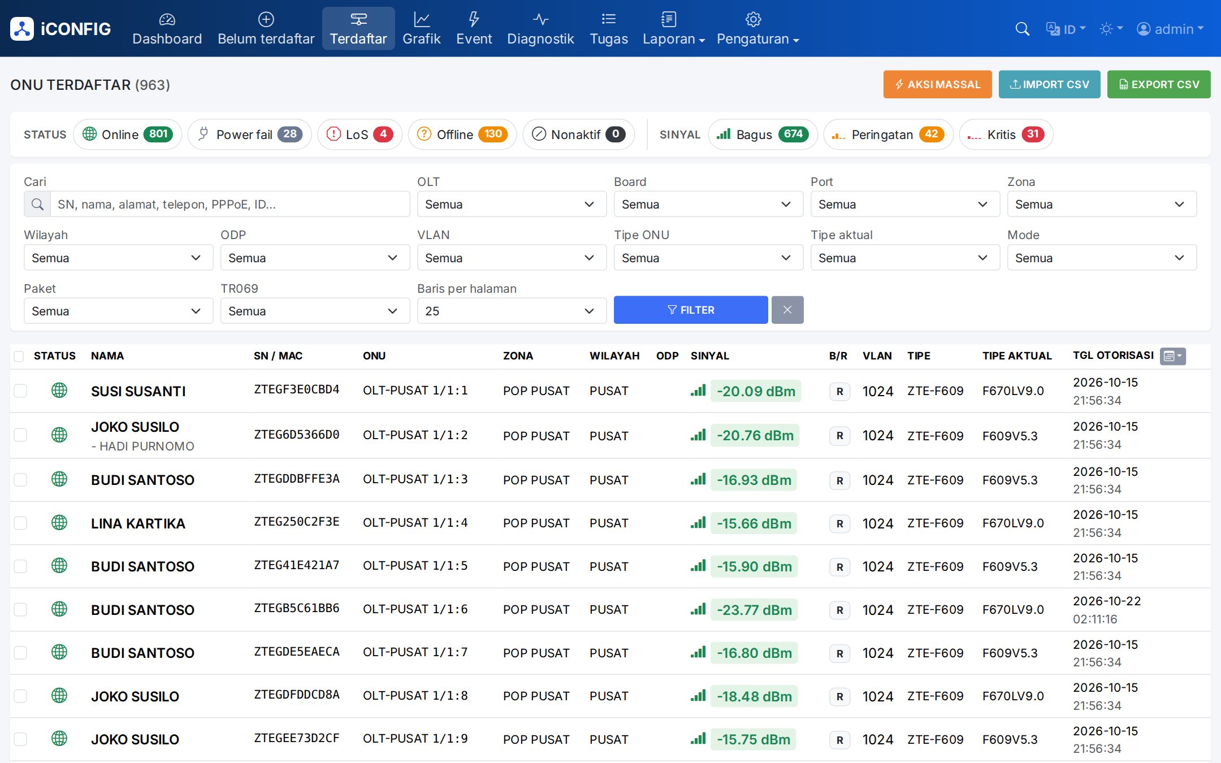Check the row checkbox for OLT-PUSAT 1/1:9
This screenshot has width=1221, height=763.
click(x=20, y=739)
